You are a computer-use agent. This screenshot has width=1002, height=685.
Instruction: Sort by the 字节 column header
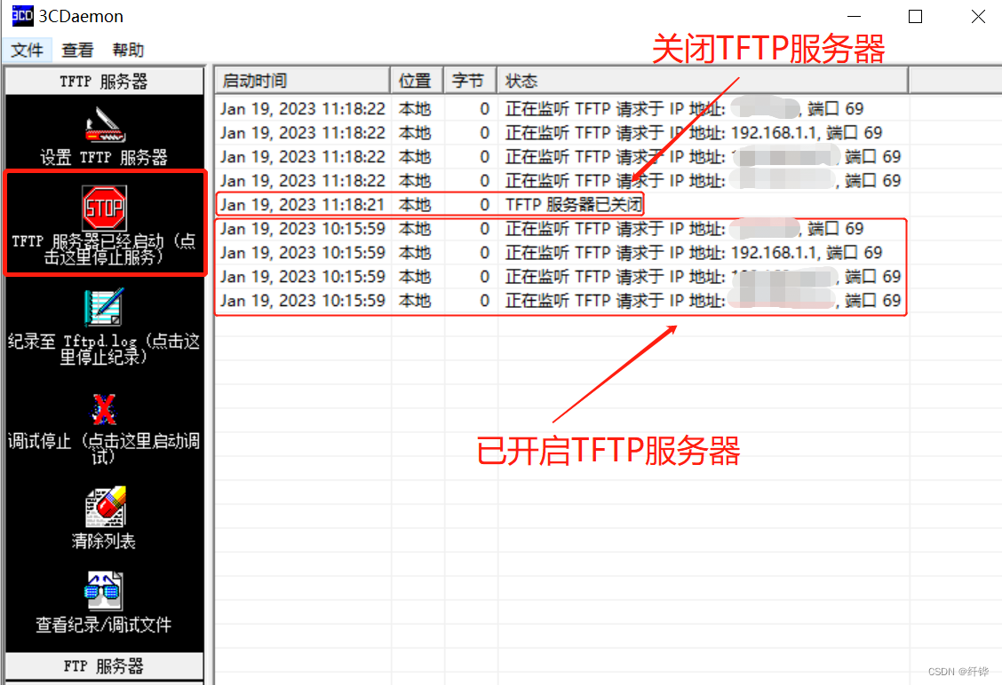pos(470,81)
